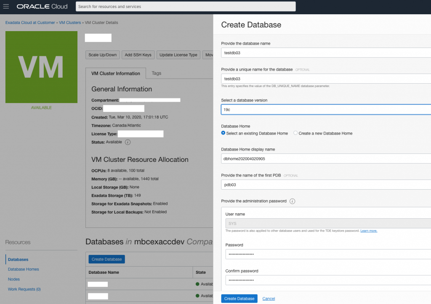This screenshot has width=431, height=304.
Task: Select the VM Cluster Information tab
Action: pyautogui.click(x=116, y=74)
